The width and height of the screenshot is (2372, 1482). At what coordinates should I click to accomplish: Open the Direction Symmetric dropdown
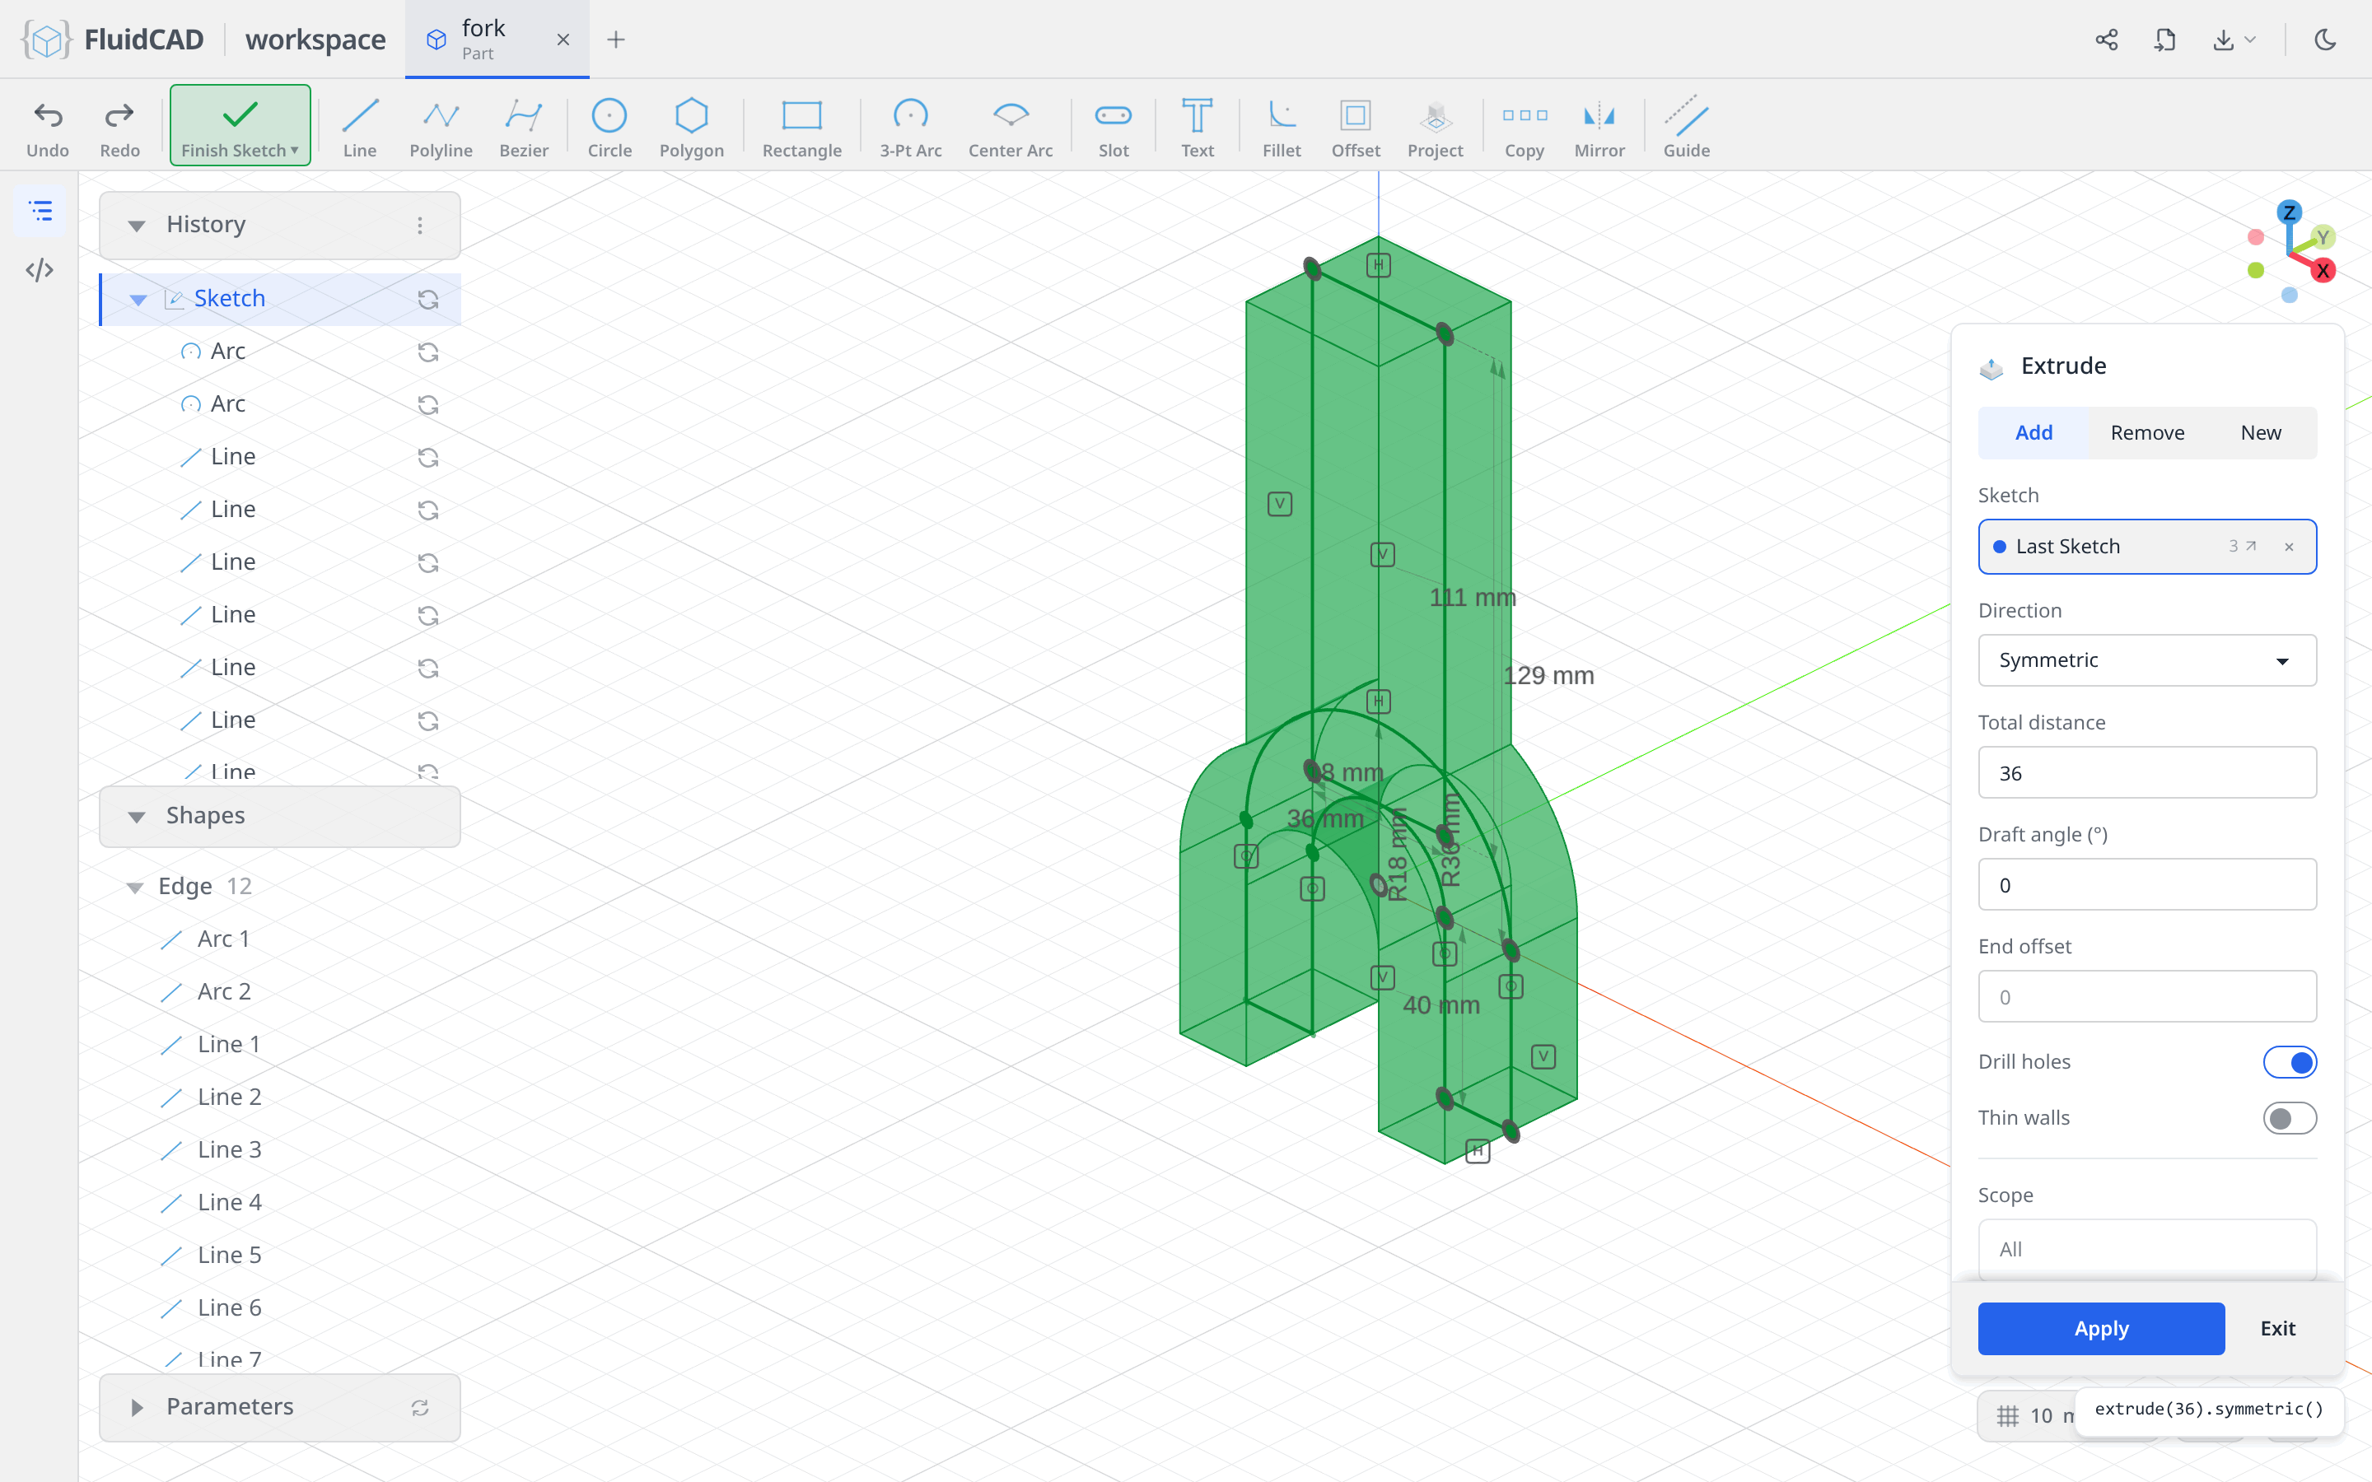pos(2146,659)
